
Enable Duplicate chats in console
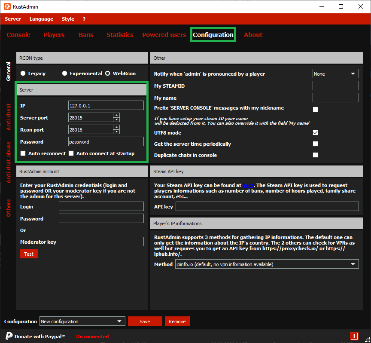click(x=315, y=155)
